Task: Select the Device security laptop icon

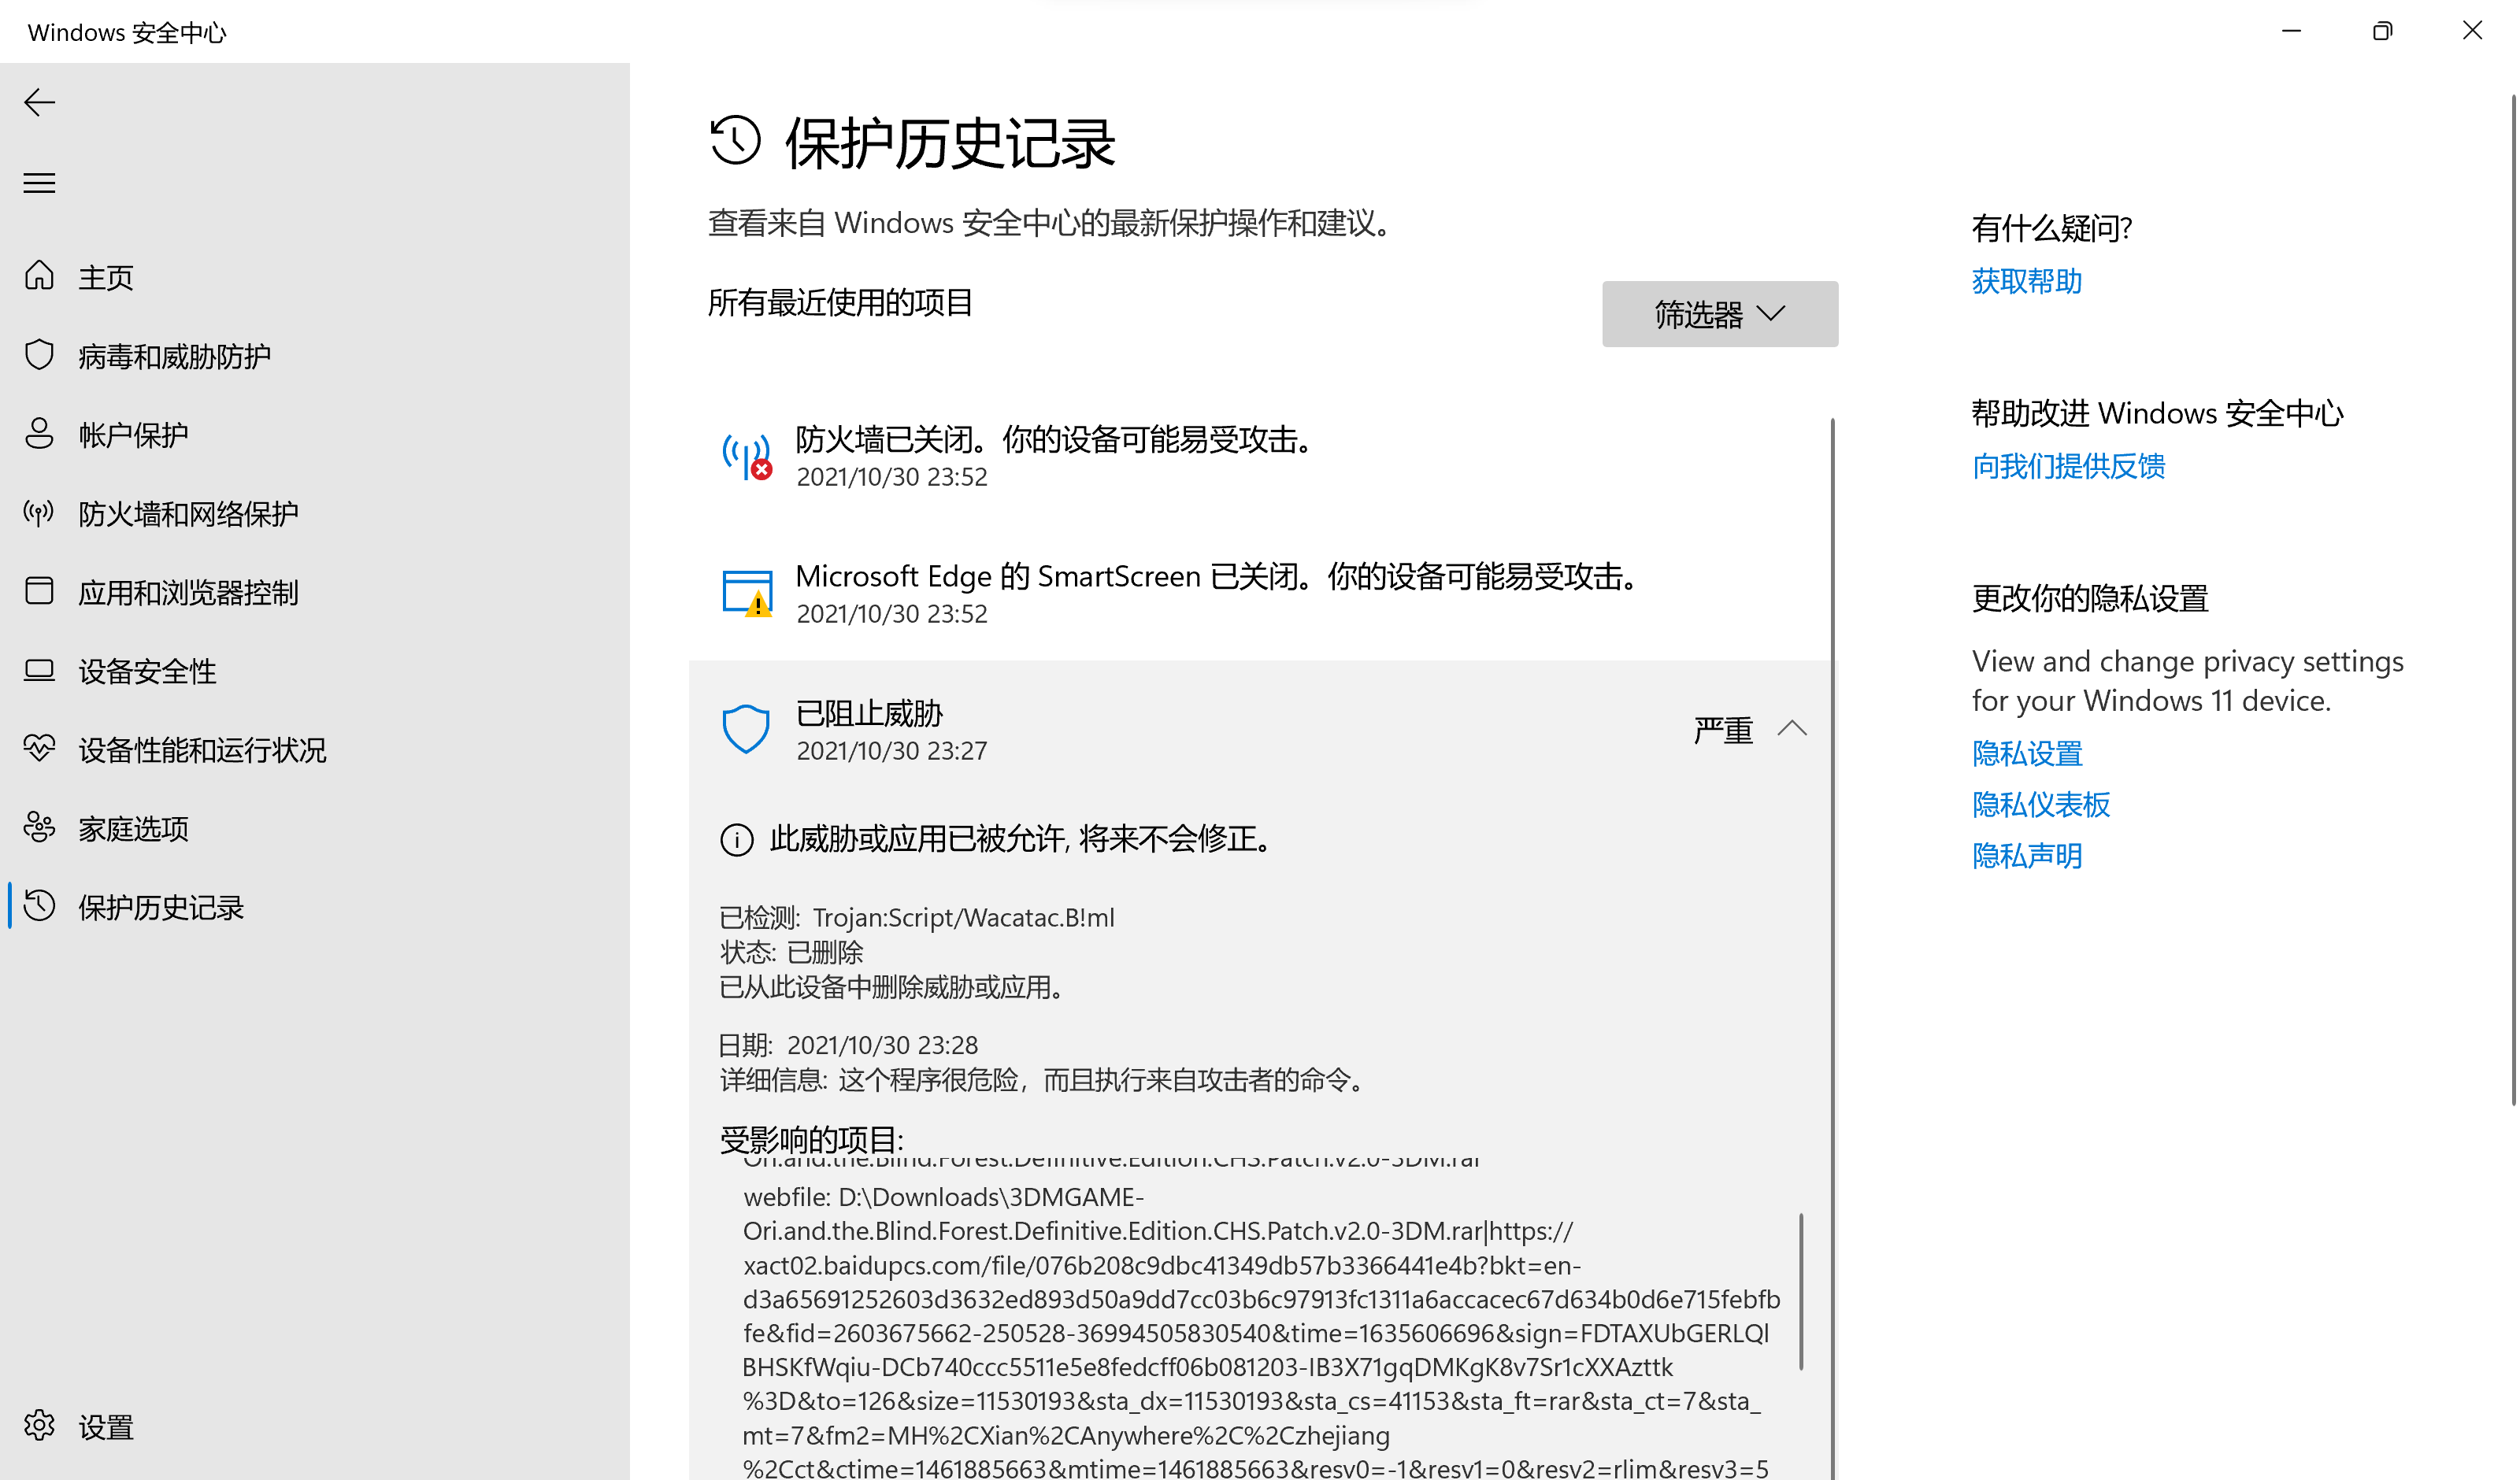Action: coord(40,670)
